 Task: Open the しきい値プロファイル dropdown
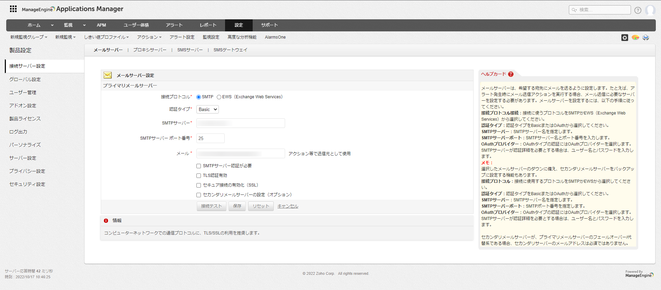click(106, 37)
